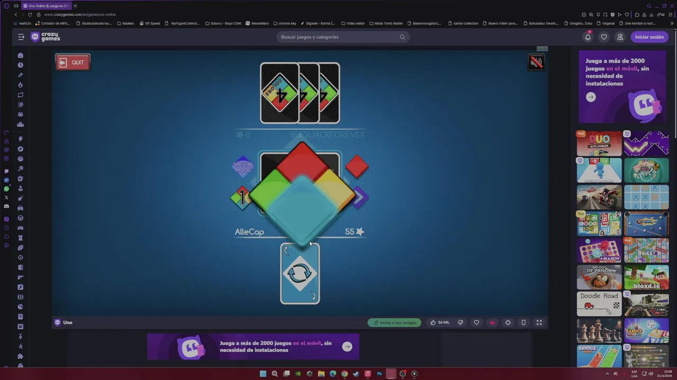Open 'Cortador de MP3' bookmark
Screen dimensions: 677x380
click(x=53, y=23)
